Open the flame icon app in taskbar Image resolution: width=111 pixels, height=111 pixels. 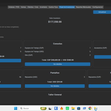click(x=62, y=108)
